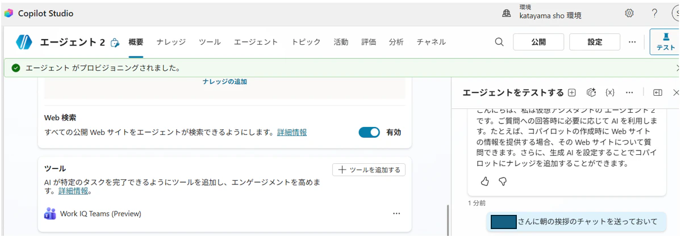The width and height of the screenshot is (681, 237).
Task: Open the 分析 tab
Action: click(x=396, y=42)
